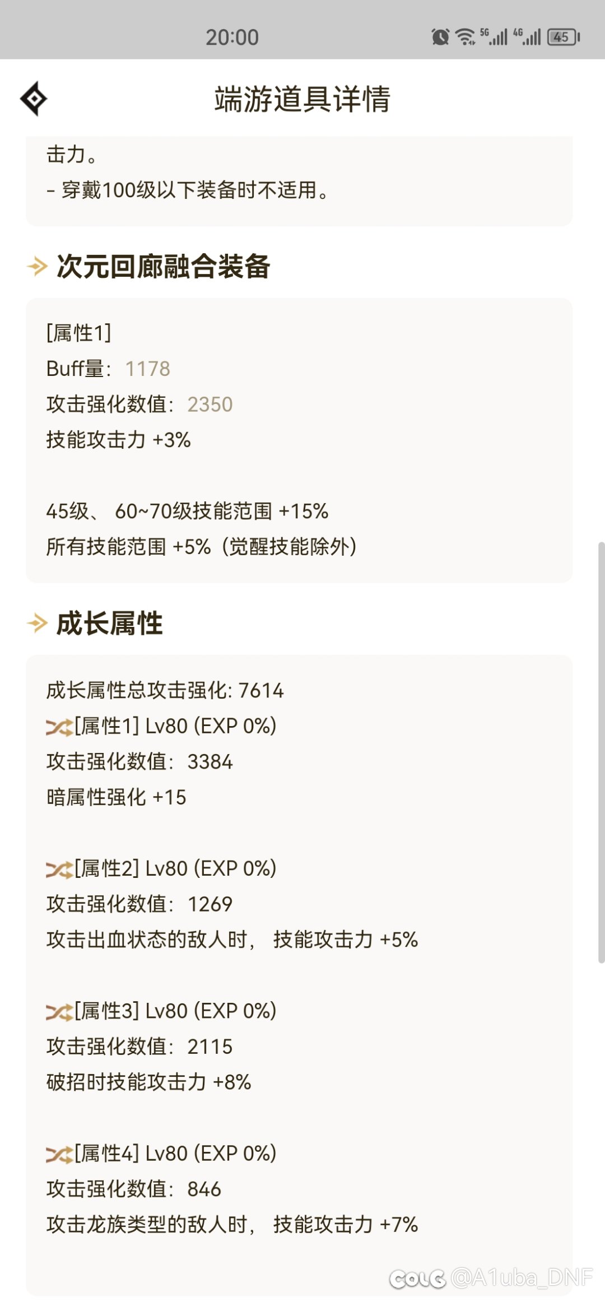
Task: Tap 成长属性总攻击强化 7614 line
Action: coord(165,690)
